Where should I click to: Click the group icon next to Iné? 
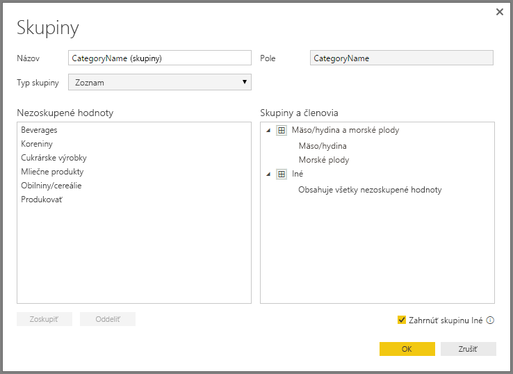282,174
